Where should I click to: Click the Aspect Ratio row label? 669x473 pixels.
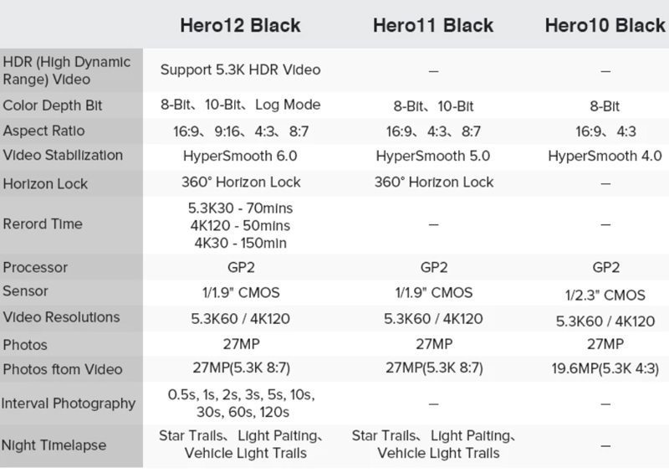(x=43, y=131)
